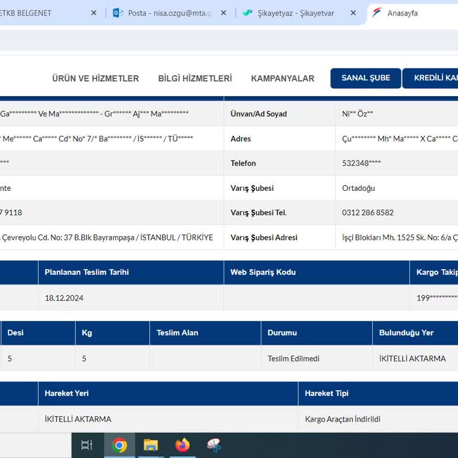Select the Varış Şubesi label

point(252,188)
